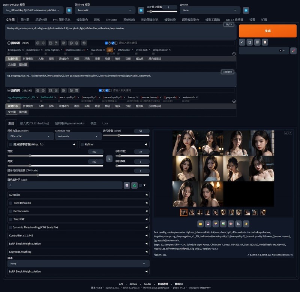
Task: Click the sparkle upscale icon below gallery
Action: click(246, 224)
